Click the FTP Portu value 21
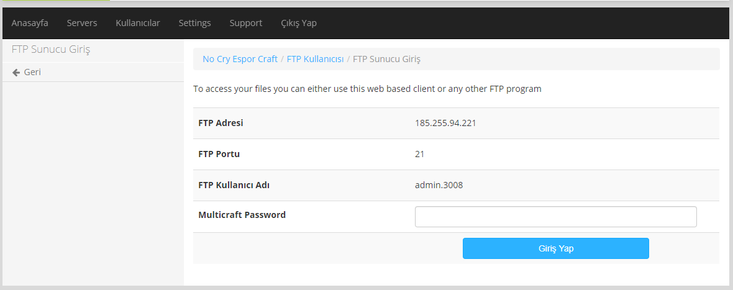This screenshot has height=290, width=733. 419,154
